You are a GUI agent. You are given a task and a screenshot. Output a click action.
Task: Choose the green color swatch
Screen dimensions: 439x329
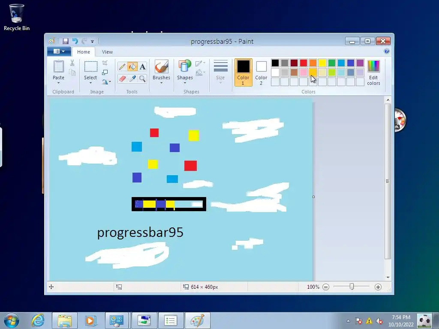[x=332, y=63]
